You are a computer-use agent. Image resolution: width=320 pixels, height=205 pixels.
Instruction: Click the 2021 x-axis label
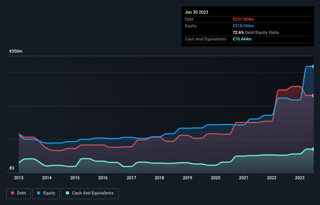point(244,178)
